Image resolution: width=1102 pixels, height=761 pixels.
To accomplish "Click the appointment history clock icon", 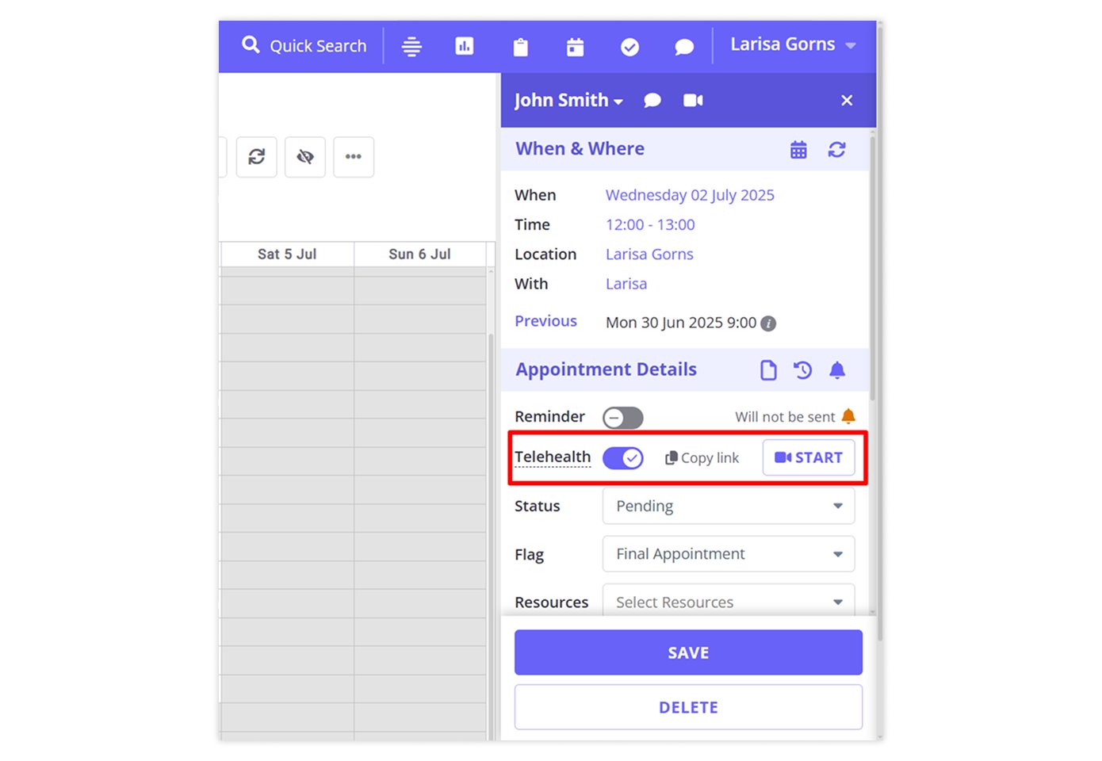I will click(802, 370).
